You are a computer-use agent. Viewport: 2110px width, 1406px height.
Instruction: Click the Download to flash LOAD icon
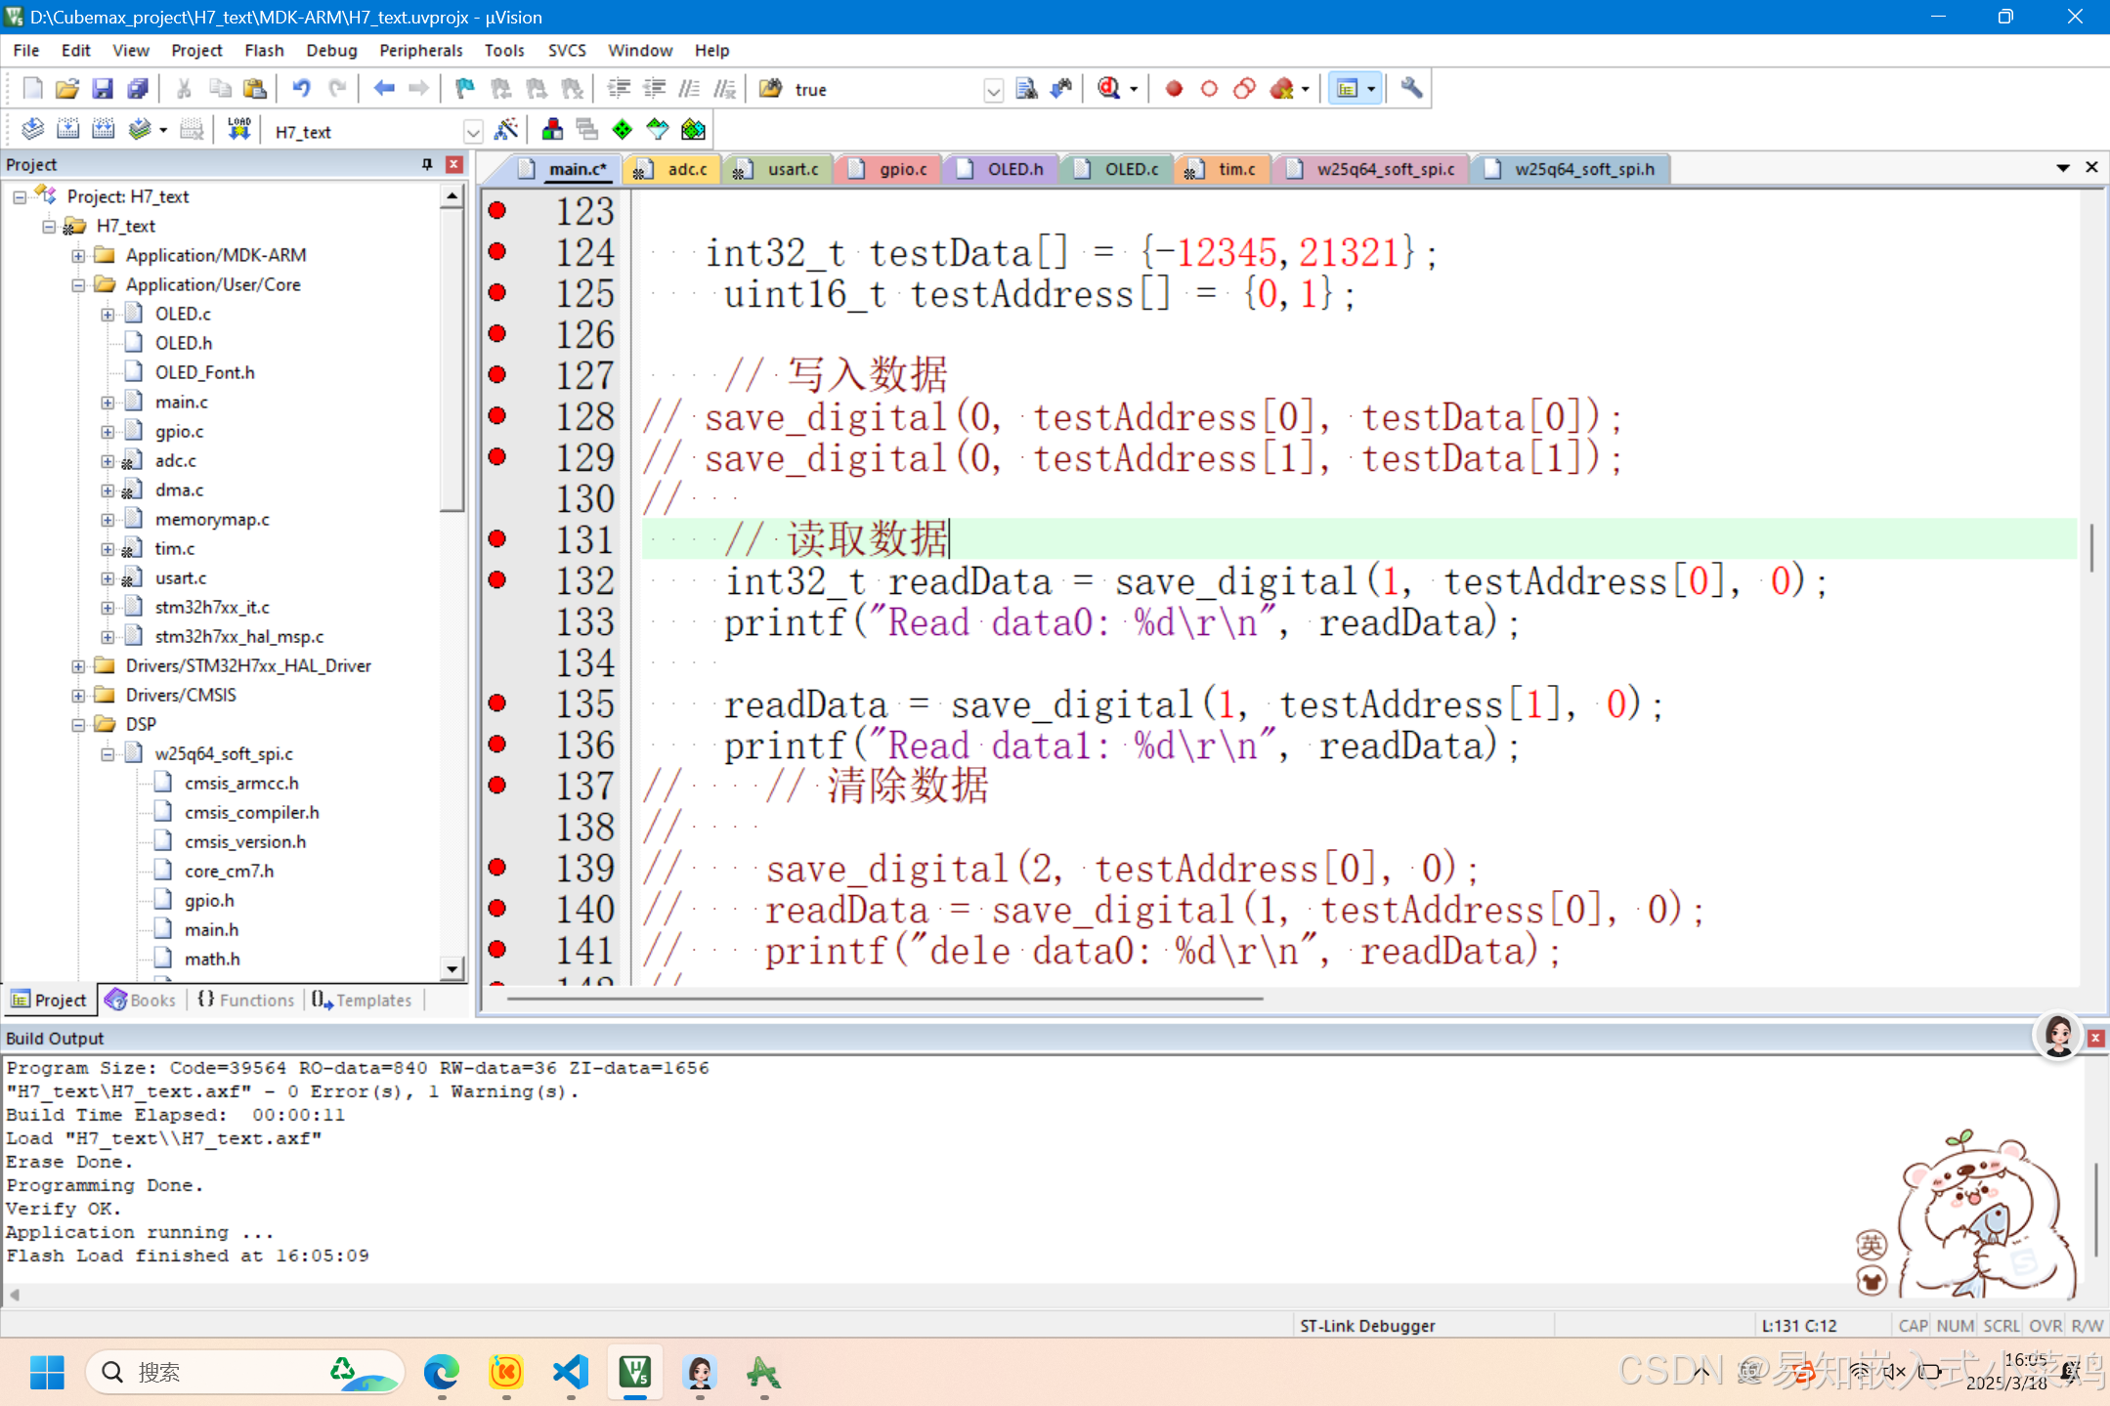pyautogui.click(x=238, y=130)
